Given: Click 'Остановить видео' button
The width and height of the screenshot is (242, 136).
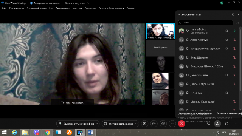Looking at the screenshot, I should 118,124.
